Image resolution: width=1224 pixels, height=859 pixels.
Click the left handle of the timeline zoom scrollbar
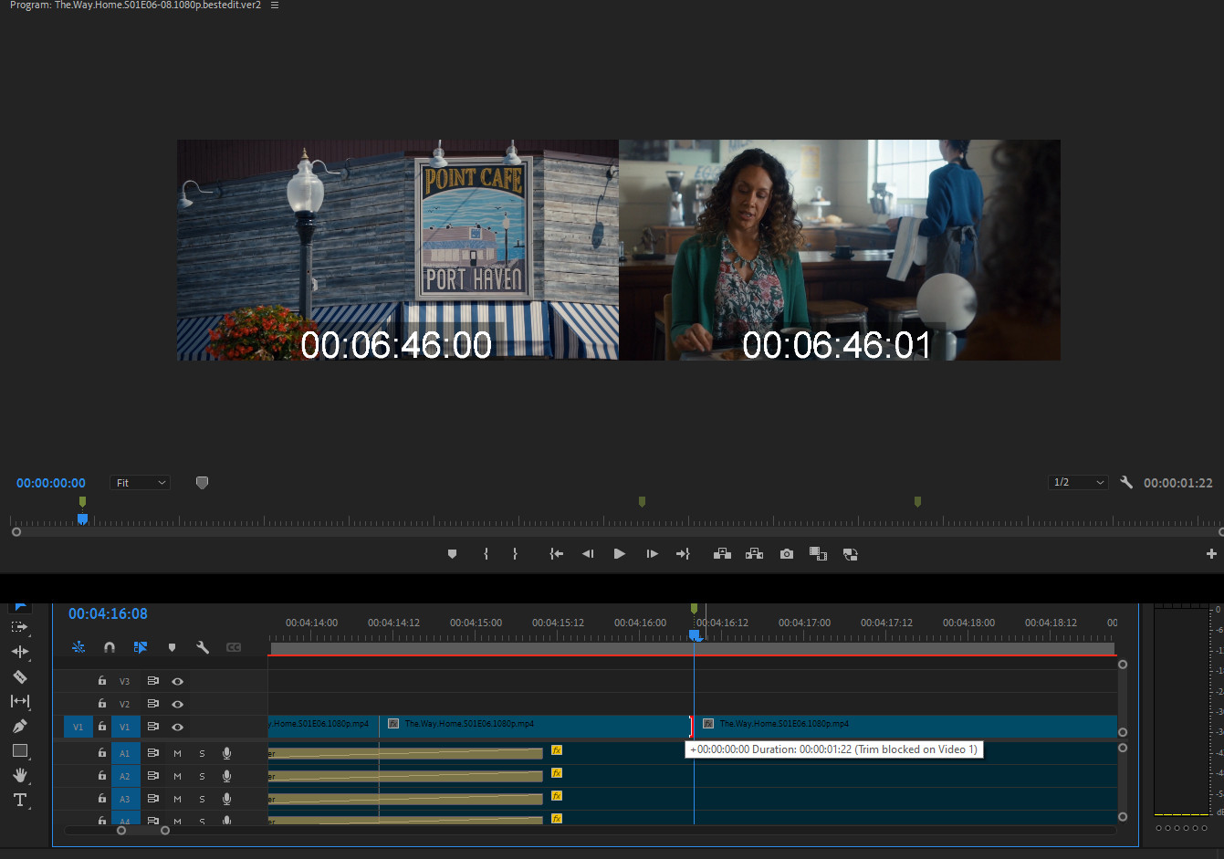pos(121,830)
